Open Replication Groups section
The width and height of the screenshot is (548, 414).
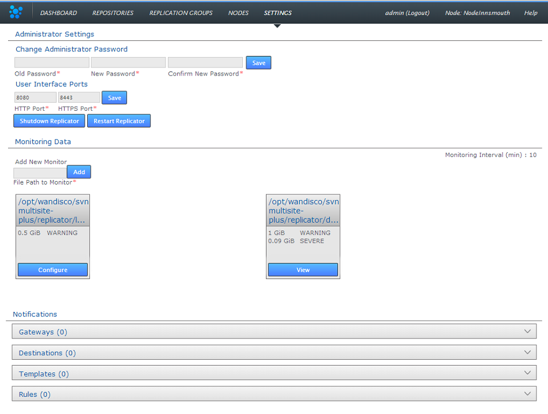[x=181, y=13]
